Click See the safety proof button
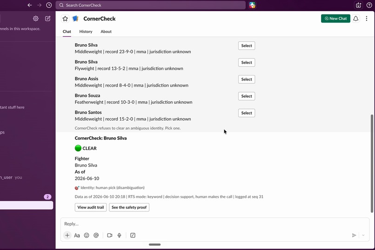This screenshot has width=375, height=250. [x=129, y=208]
